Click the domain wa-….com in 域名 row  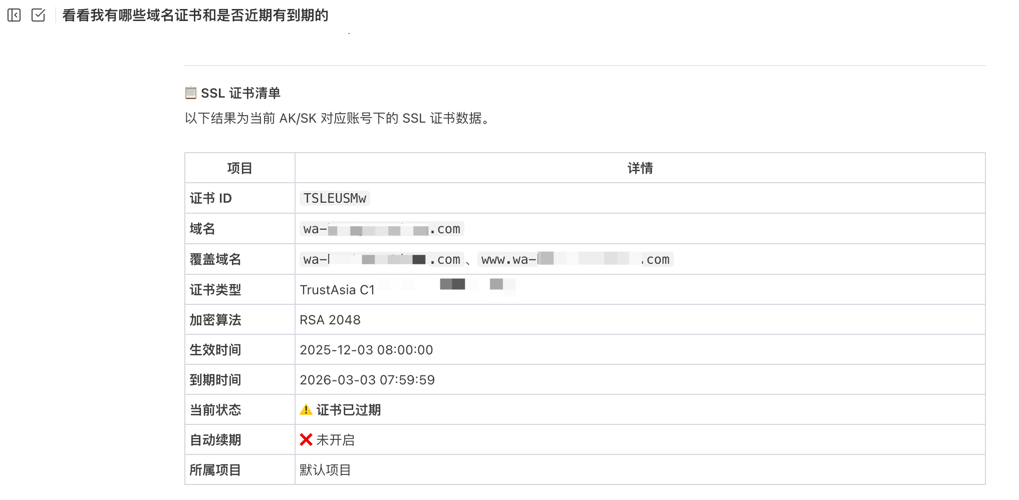382,229
